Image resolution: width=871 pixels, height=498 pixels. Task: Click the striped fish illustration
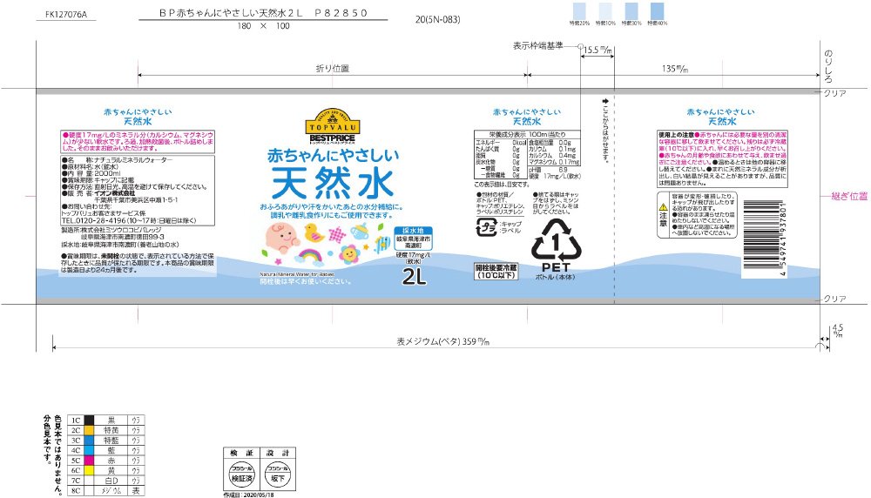tap(382, 244)
